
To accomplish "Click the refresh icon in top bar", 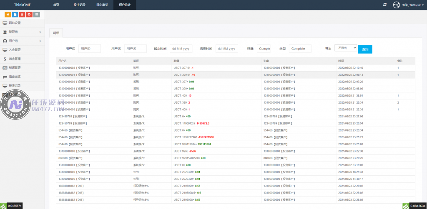I will (x=384, y=5).
